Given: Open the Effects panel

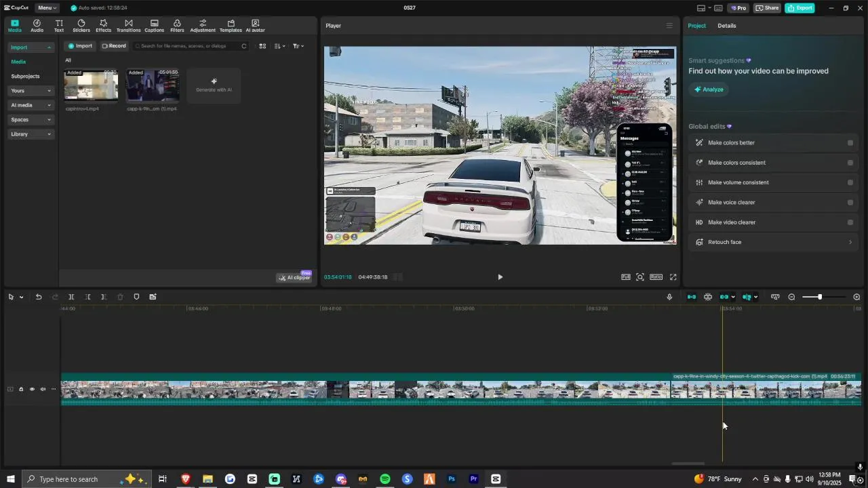Looking at the screenshot, I should coord(103,26).
